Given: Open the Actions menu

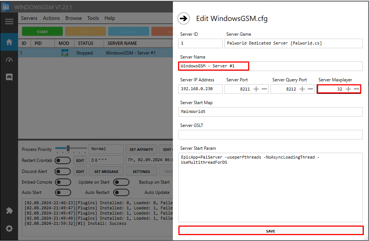Looking at the screenshot, I should coord(51,18).
